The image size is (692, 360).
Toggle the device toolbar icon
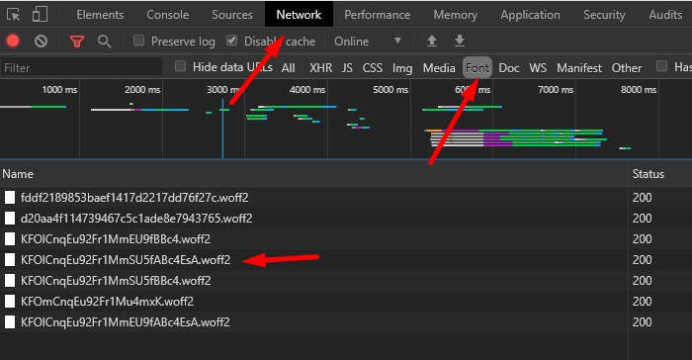(x=41, y=14)
